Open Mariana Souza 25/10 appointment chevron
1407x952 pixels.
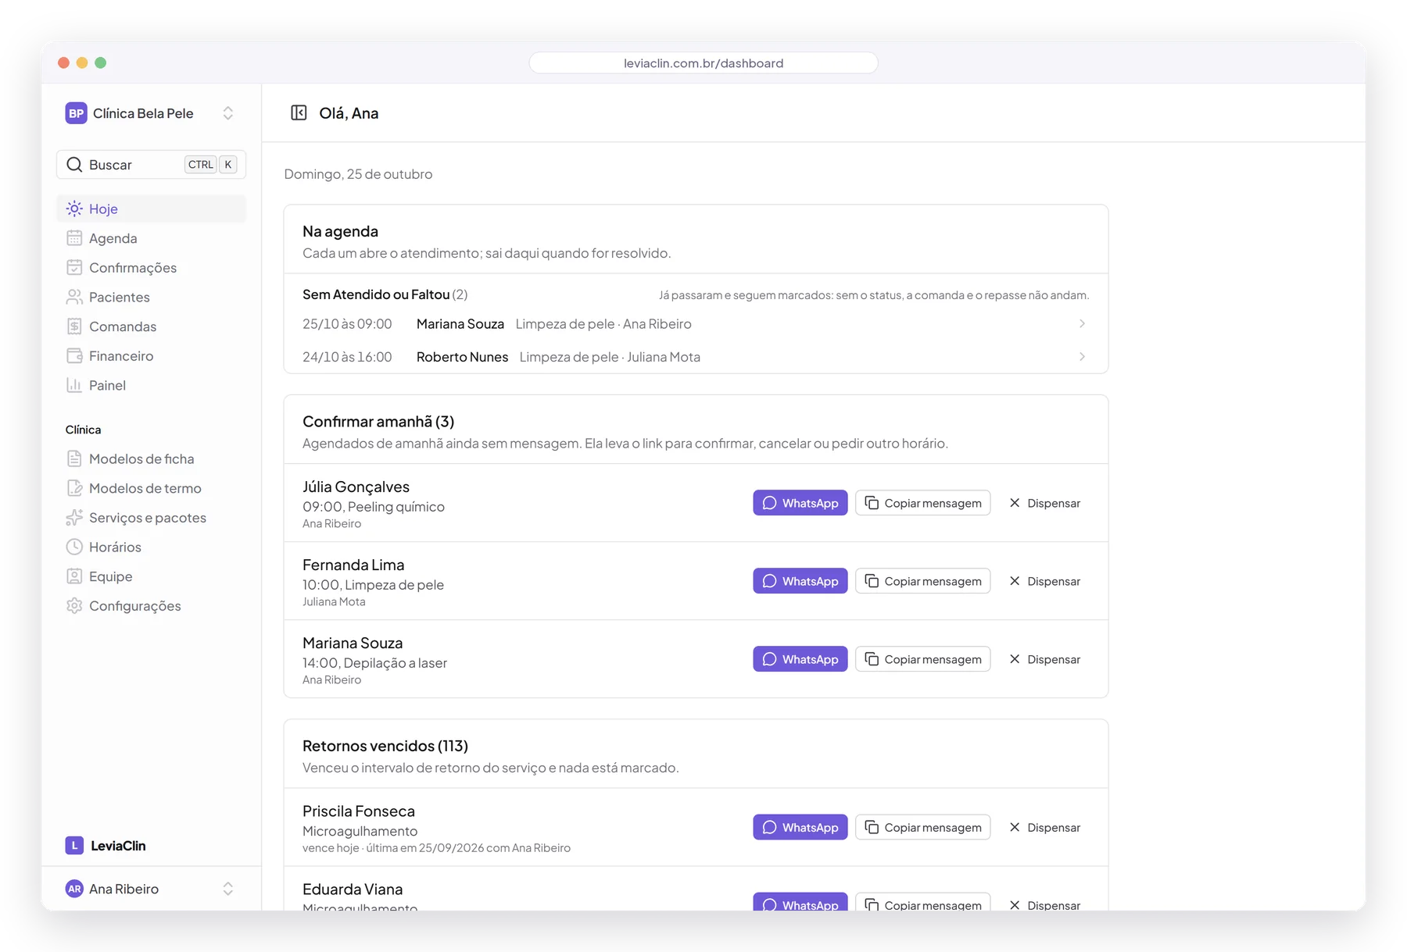(x=1082, y=323)
